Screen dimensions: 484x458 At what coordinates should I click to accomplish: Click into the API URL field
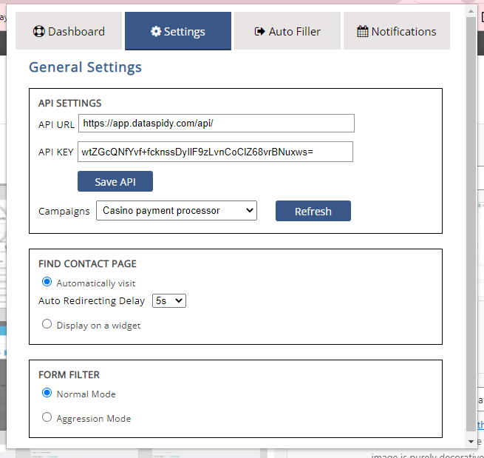click(x=216, y=123)
